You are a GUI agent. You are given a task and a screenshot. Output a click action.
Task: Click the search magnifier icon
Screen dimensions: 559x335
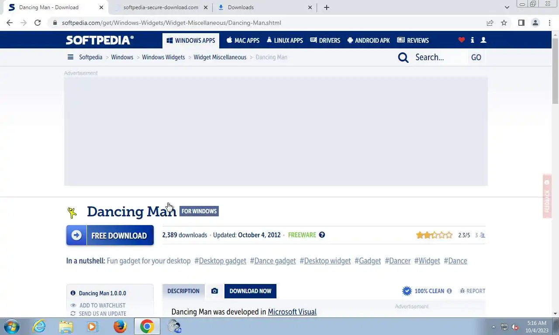[x=403, y=58]
